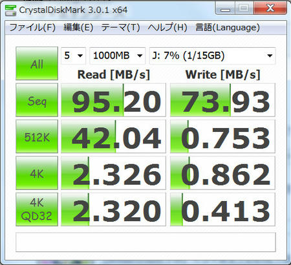Start the 512K benchmark test
Screen dimensions: 291x265
pyautogui.click(x=37, y=136)
